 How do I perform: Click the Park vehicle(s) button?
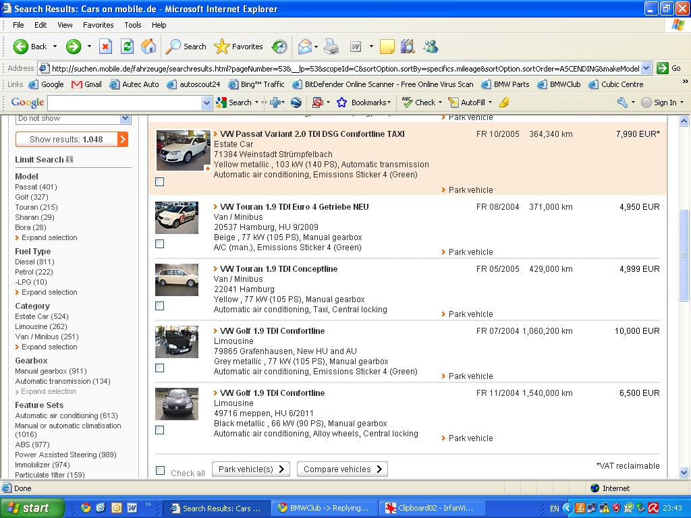click(x=251, y=469)
